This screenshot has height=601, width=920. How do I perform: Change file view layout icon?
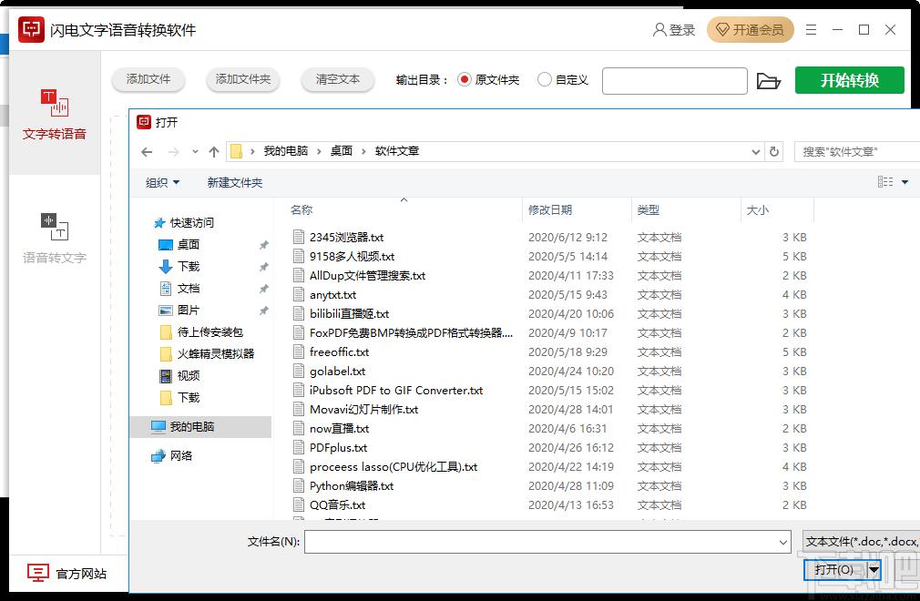pyautogui.click(x=884, y=182)
